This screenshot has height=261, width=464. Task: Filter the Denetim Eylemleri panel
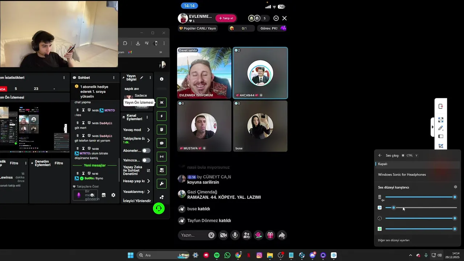[59, 163]
